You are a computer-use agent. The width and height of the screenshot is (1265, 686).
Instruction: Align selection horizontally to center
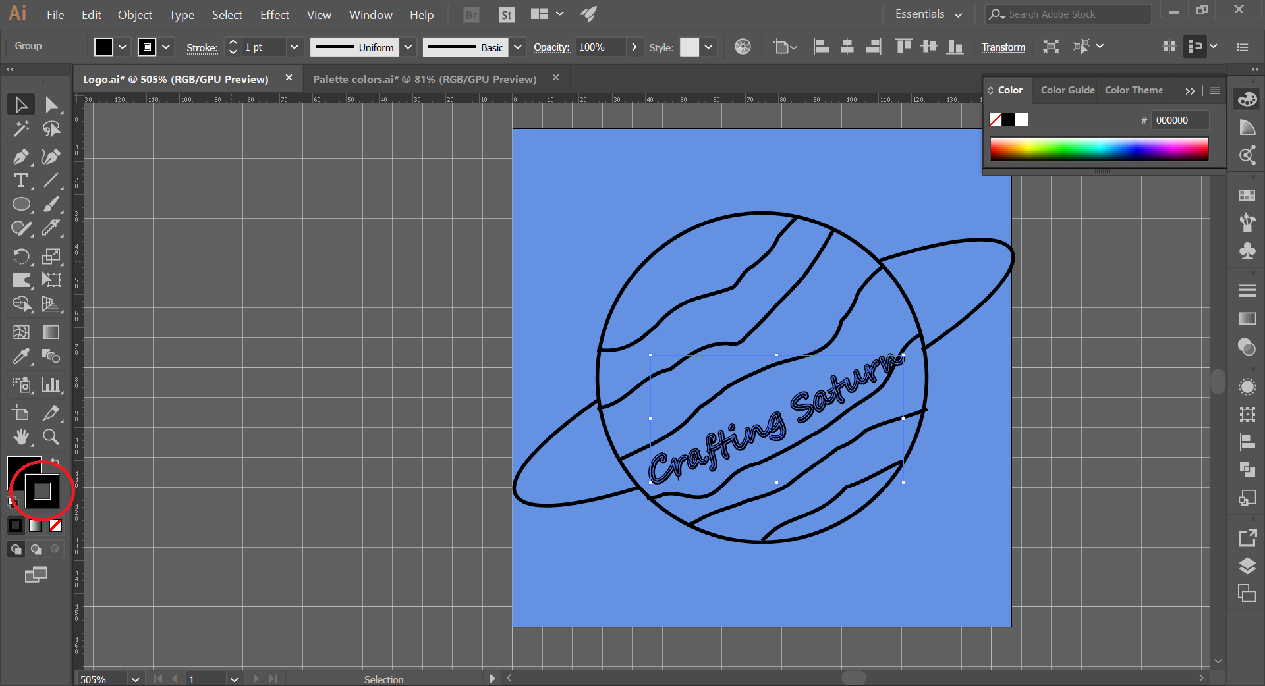[x=847, y=46]
